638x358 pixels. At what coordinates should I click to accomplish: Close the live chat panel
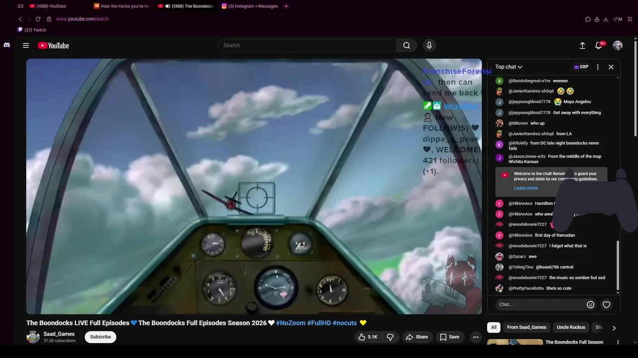[611, 67]
